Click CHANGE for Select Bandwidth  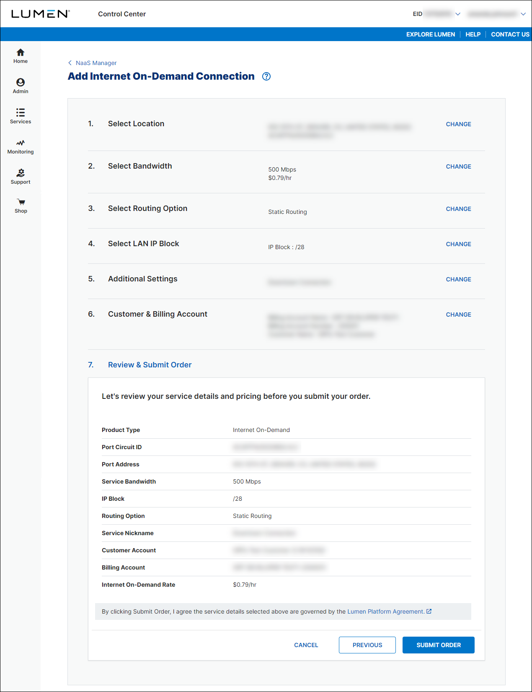(459, 166)
